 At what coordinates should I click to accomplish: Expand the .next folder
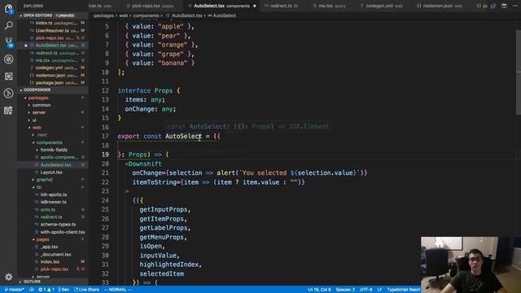pos(42,135)
